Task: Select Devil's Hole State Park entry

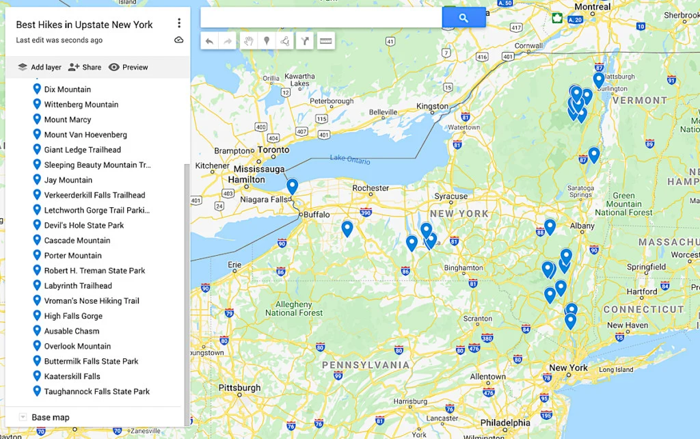Action: [84, 226]
